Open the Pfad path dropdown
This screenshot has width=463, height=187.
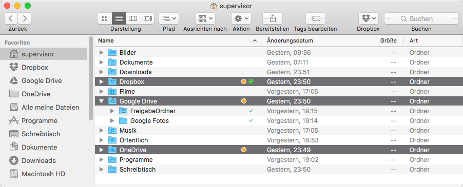(169, 18)
